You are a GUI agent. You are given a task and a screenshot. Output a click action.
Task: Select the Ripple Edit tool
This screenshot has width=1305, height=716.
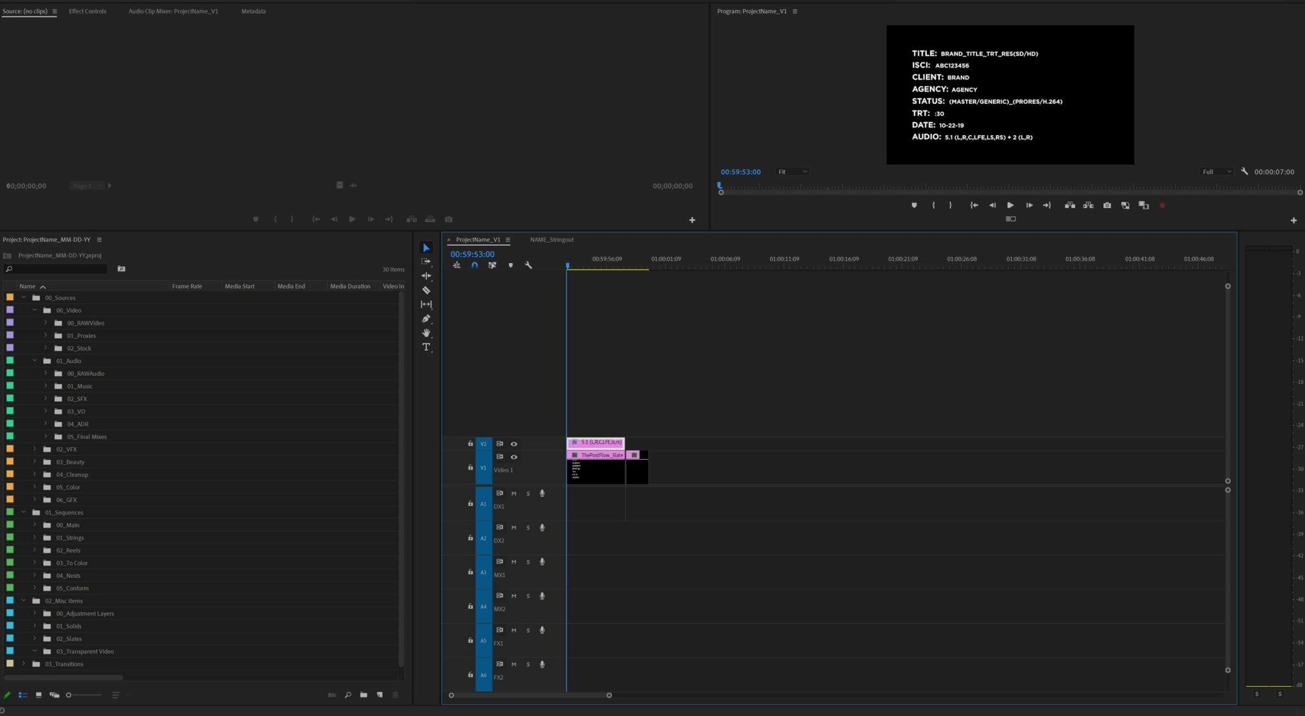[426, 276]
